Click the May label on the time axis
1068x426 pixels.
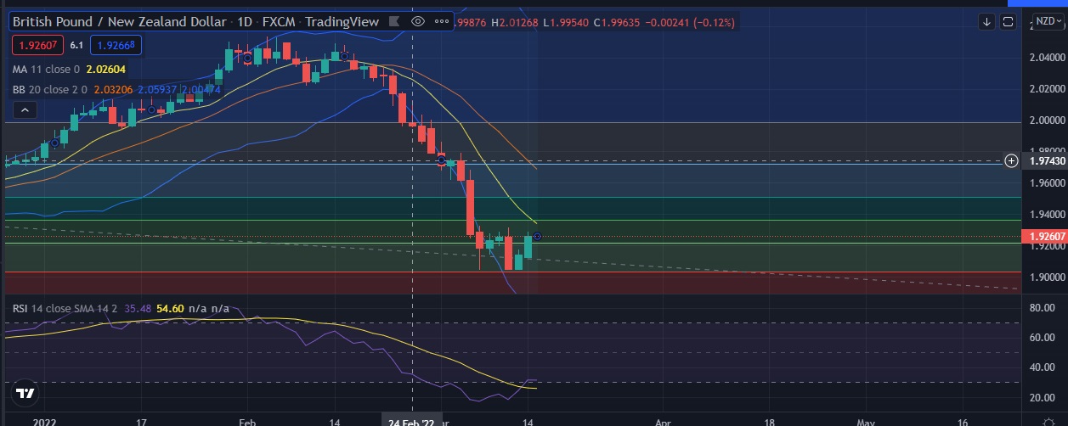click(x=865, y=421)
